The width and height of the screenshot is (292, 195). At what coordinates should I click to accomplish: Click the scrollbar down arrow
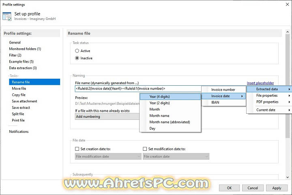288,177
